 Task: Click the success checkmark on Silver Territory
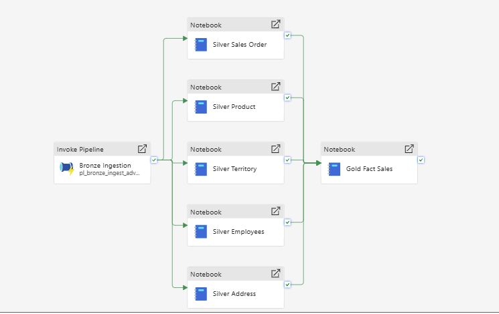[287, 160]
